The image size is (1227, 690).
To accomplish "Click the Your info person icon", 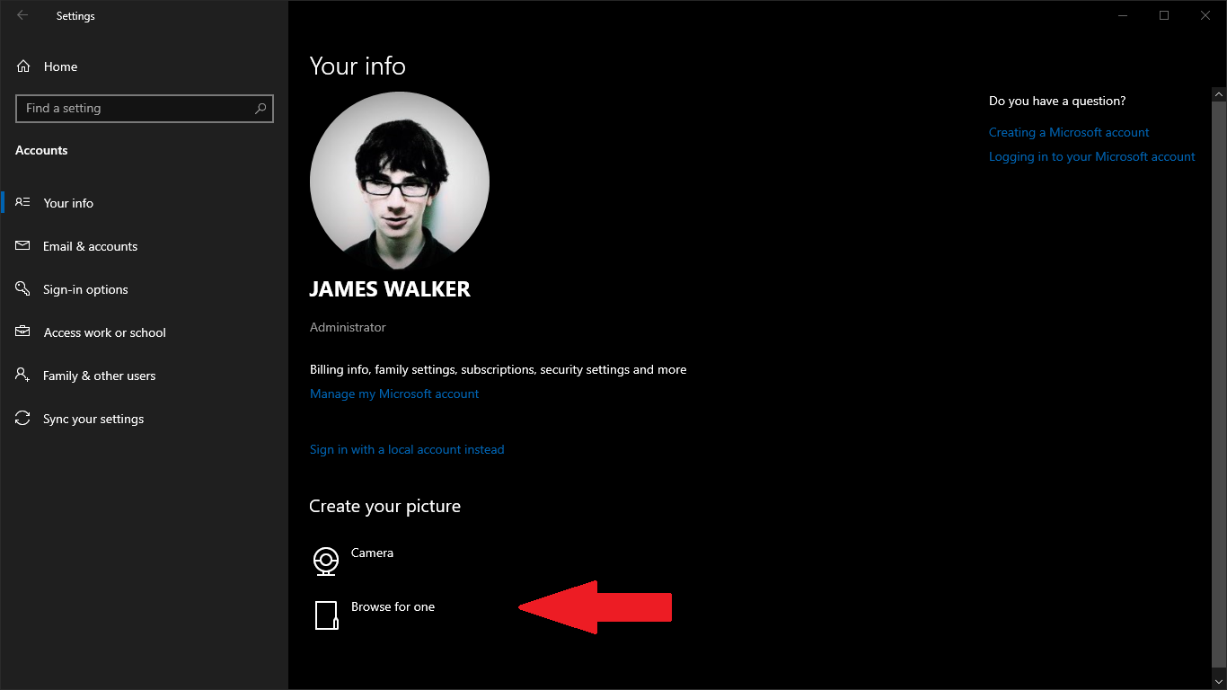I will point(23,203).
